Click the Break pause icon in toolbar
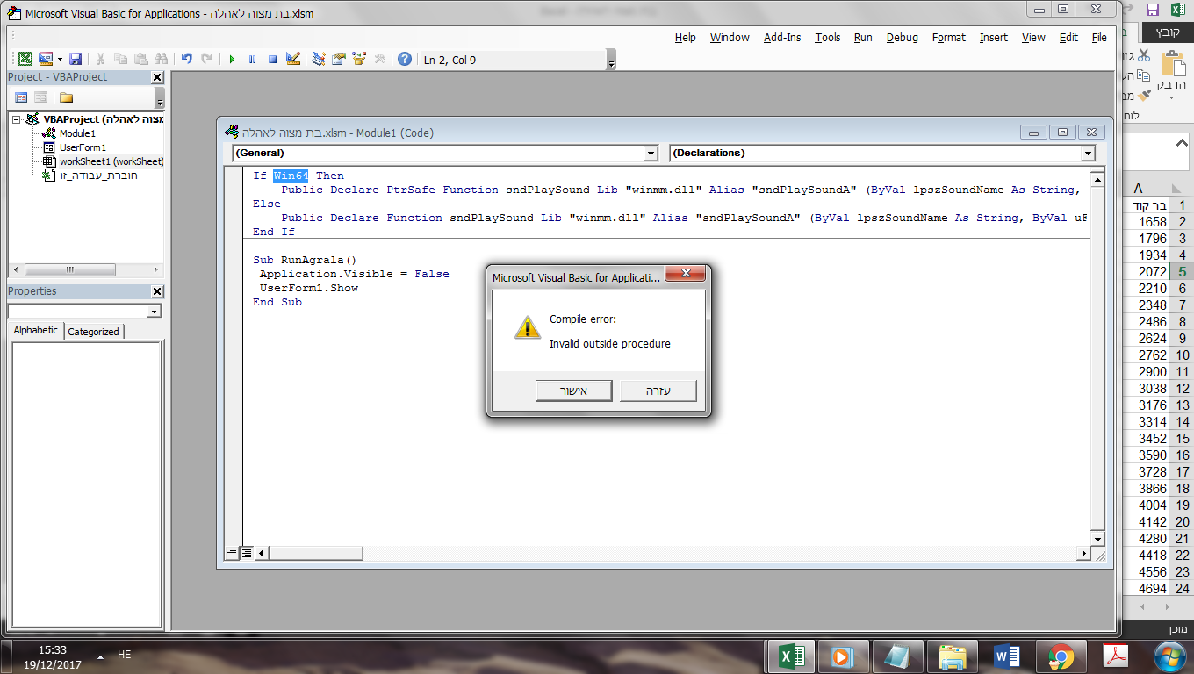Image resolution: width=1194 pixels, height=674 pixels. pyautogui.click(x=252, y=59)
